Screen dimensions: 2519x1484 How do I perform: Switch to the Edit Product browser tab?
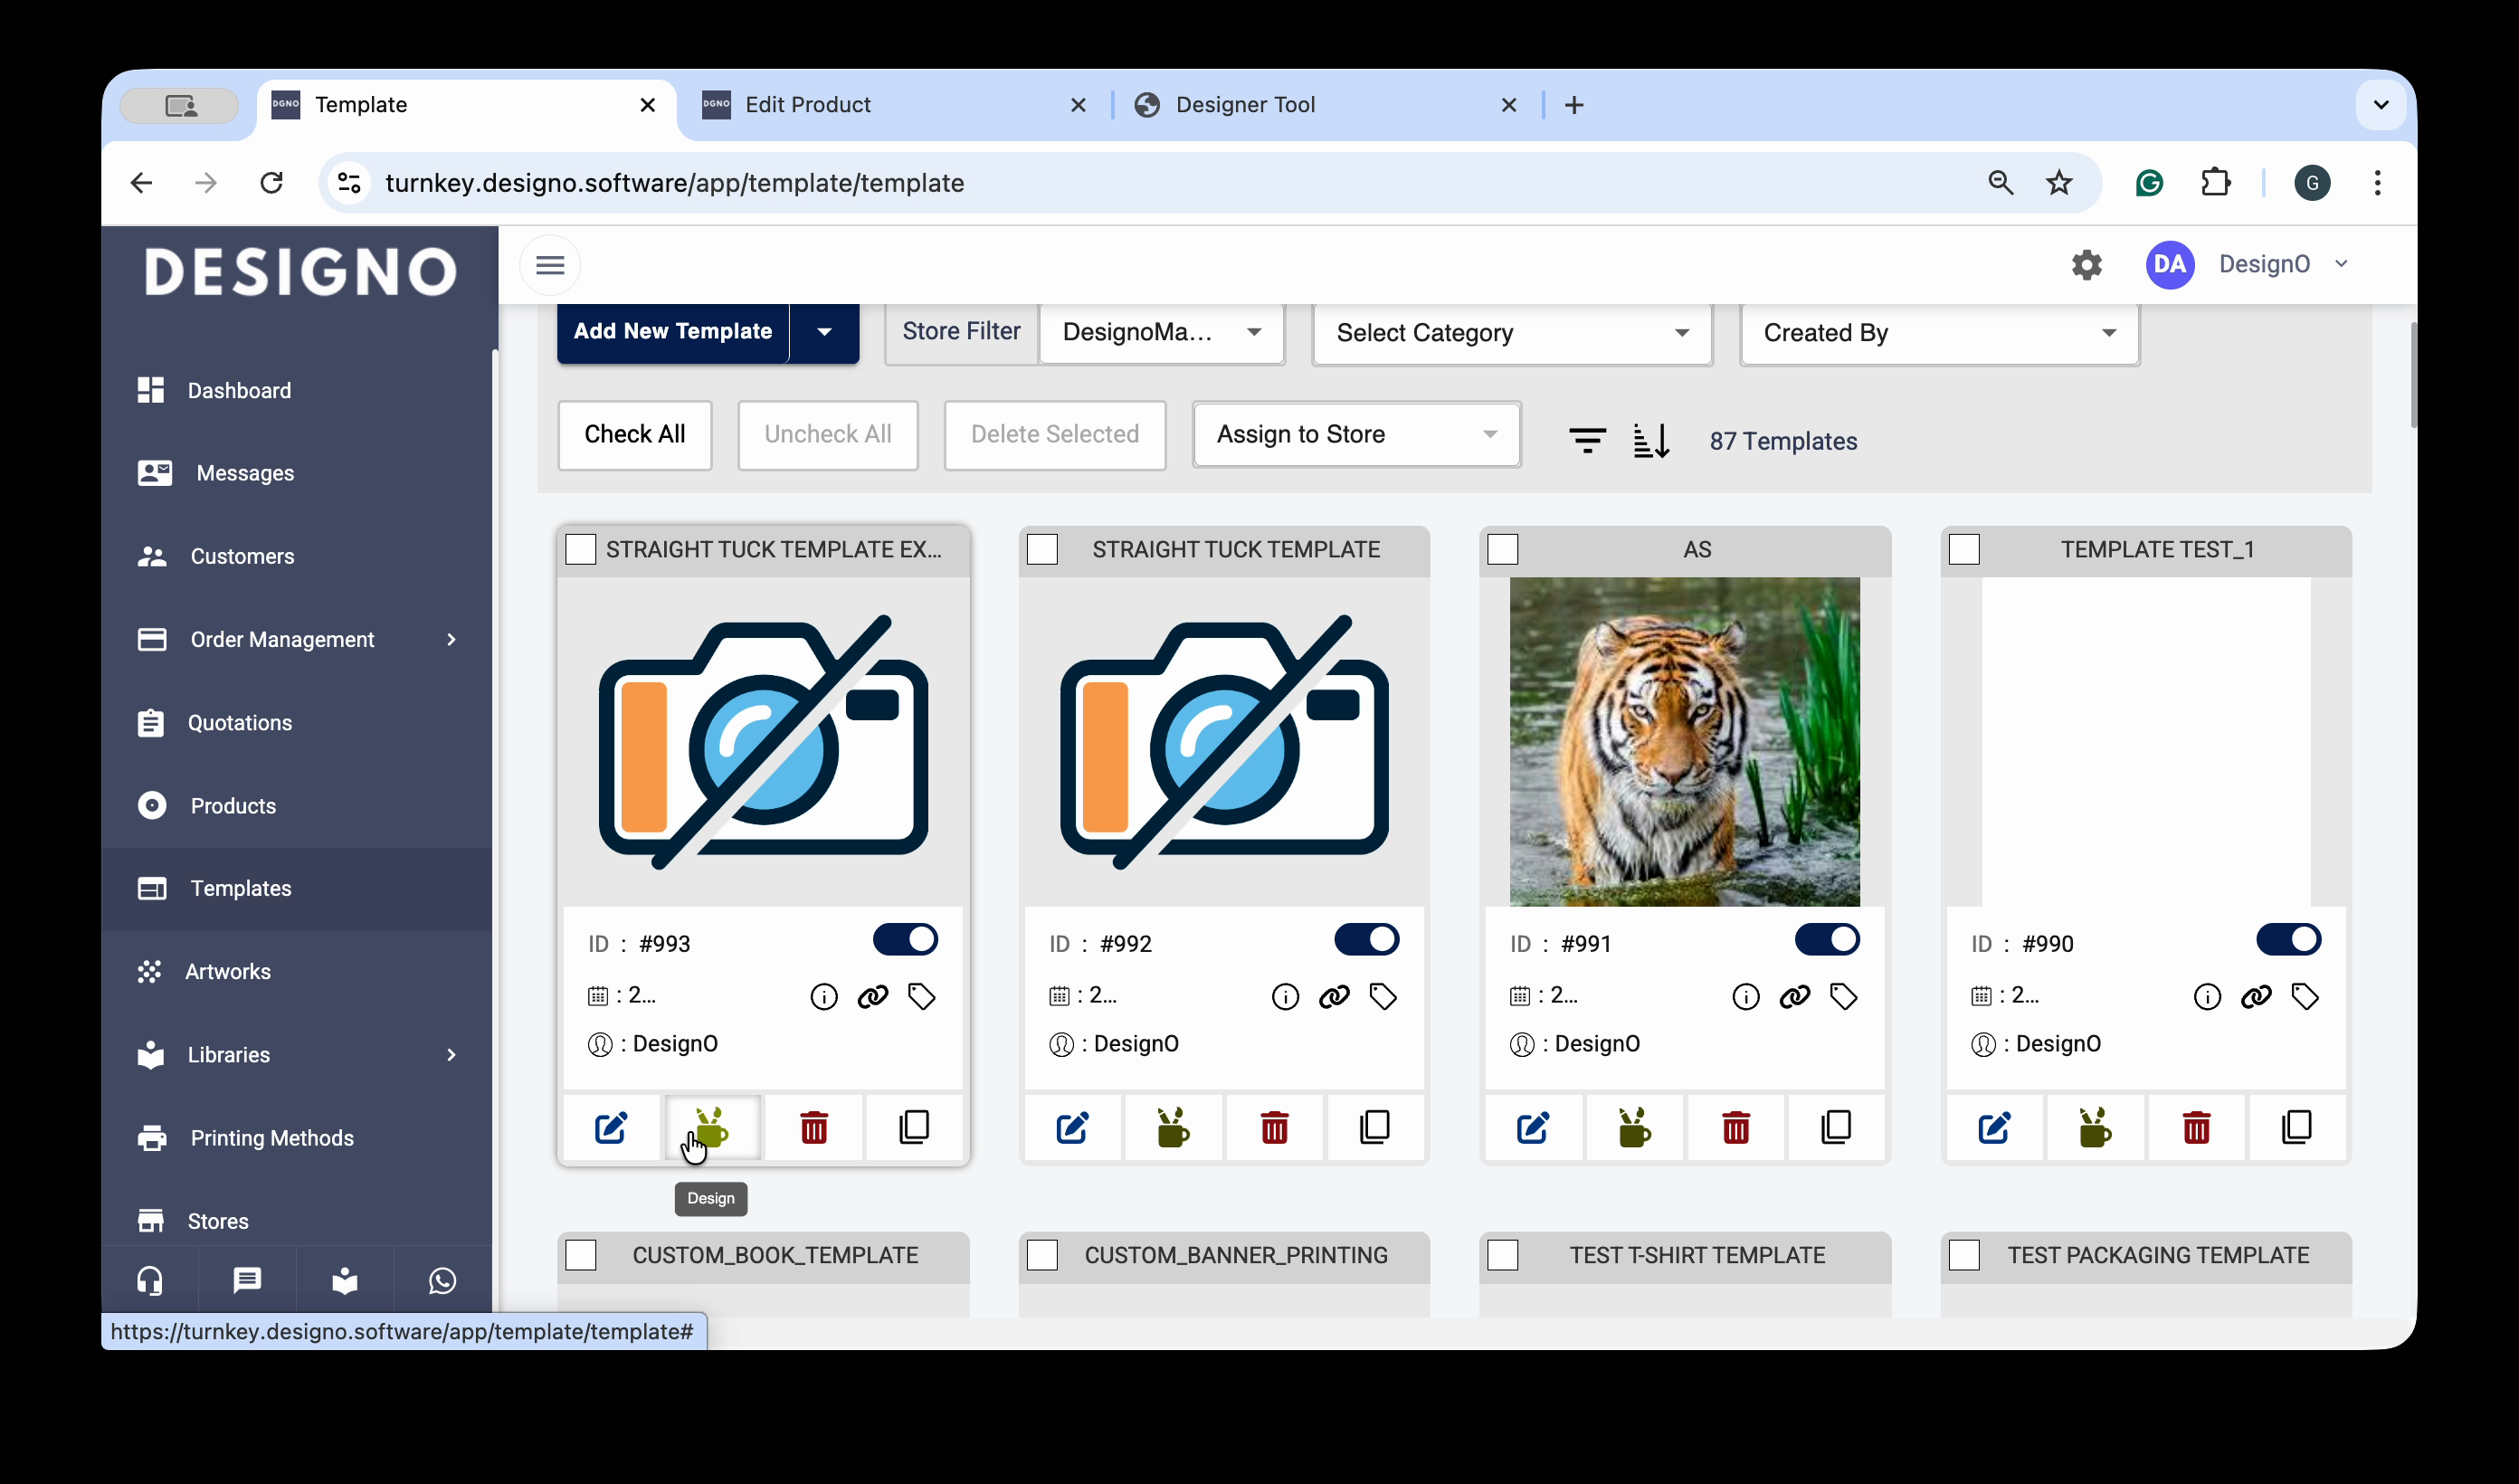click(x=808, y=105)
